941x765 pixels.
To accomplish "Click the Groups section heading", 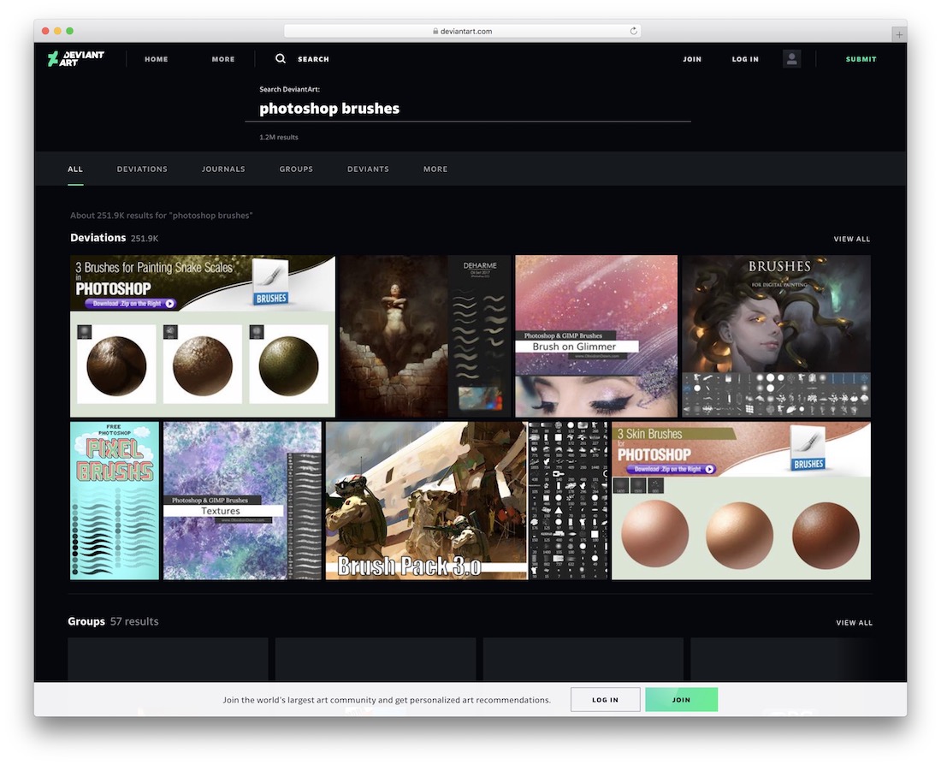I will (86, 621).
